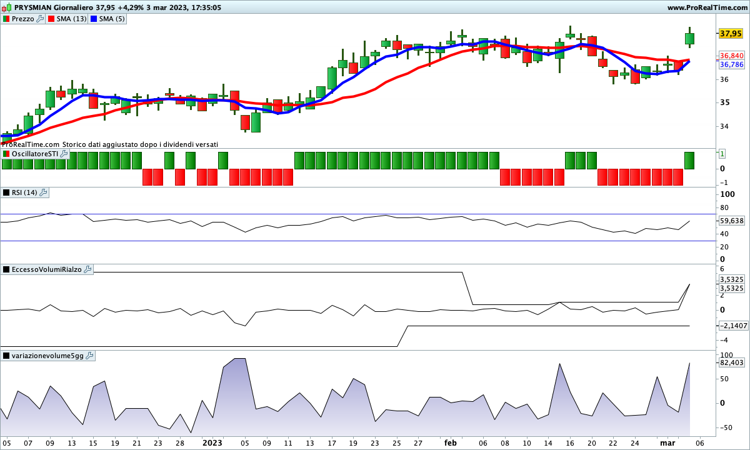The width and height of the screenshot is (750, 450).
Task: Select the RSI (14) indicator label
Action: tap(24, 192)
